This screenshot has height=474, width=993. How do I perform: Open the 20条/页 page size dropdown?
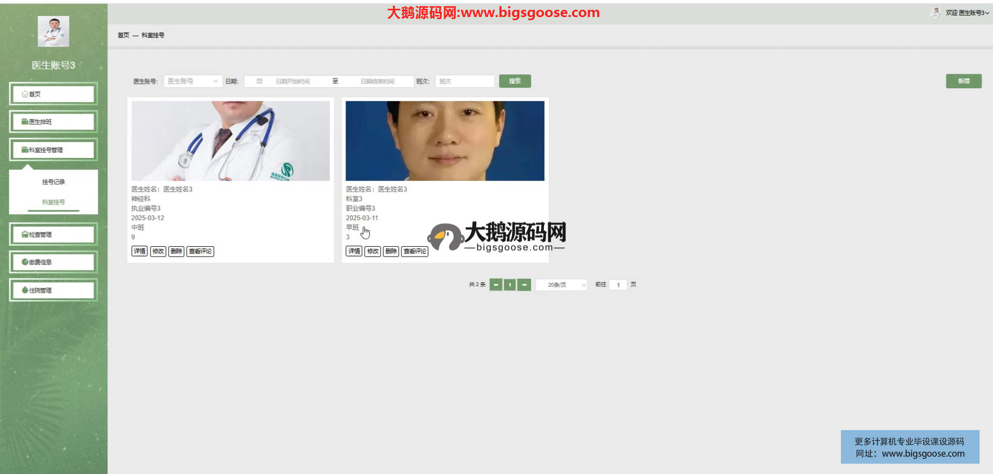tap(561, 285)
